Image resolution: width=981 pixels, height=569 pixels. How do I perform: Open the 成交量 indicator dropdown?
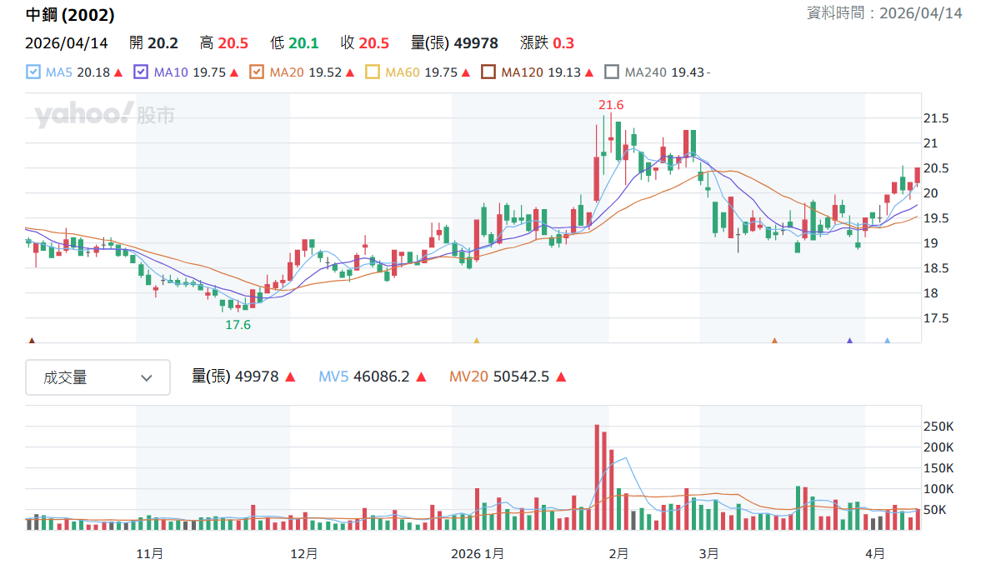pyautogui.click(x=98, y=377)
